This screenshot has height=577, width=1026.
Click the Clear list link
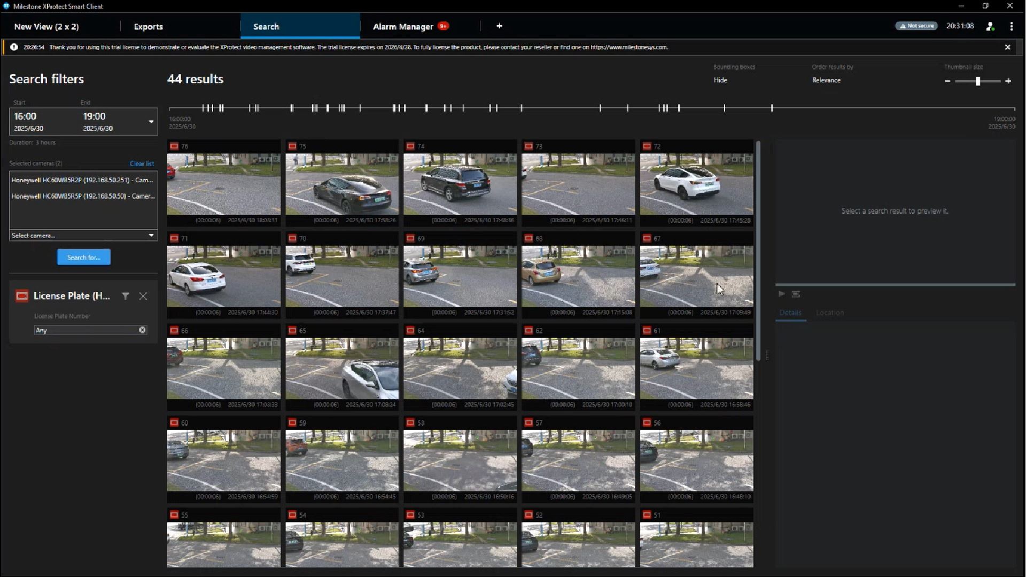click(142, 163)
